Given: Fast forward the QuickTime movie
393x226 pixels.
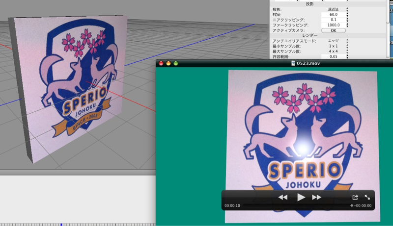Looking at the screenshot, I should point(317,197).
